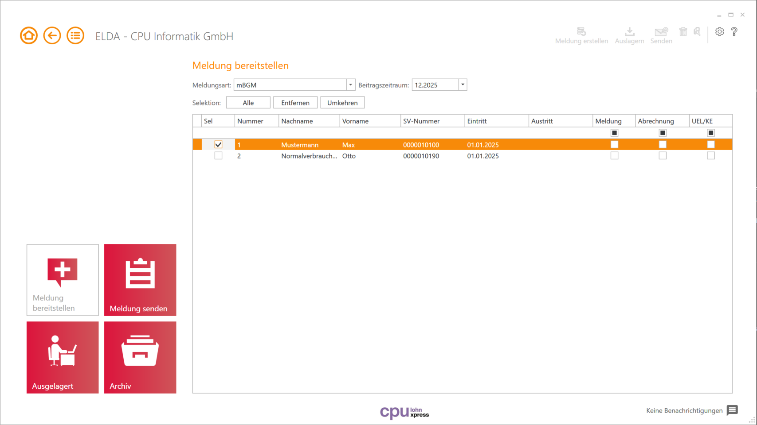Maximize the ELDA window
Image resolution: width=757 pixels, height=425 pixels.
click(731, 15)
